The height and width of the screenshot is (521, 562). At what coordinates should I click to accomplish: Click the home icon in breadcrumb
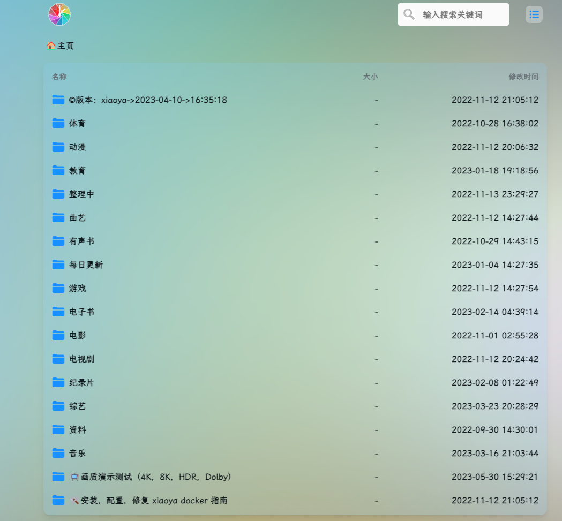51,46
